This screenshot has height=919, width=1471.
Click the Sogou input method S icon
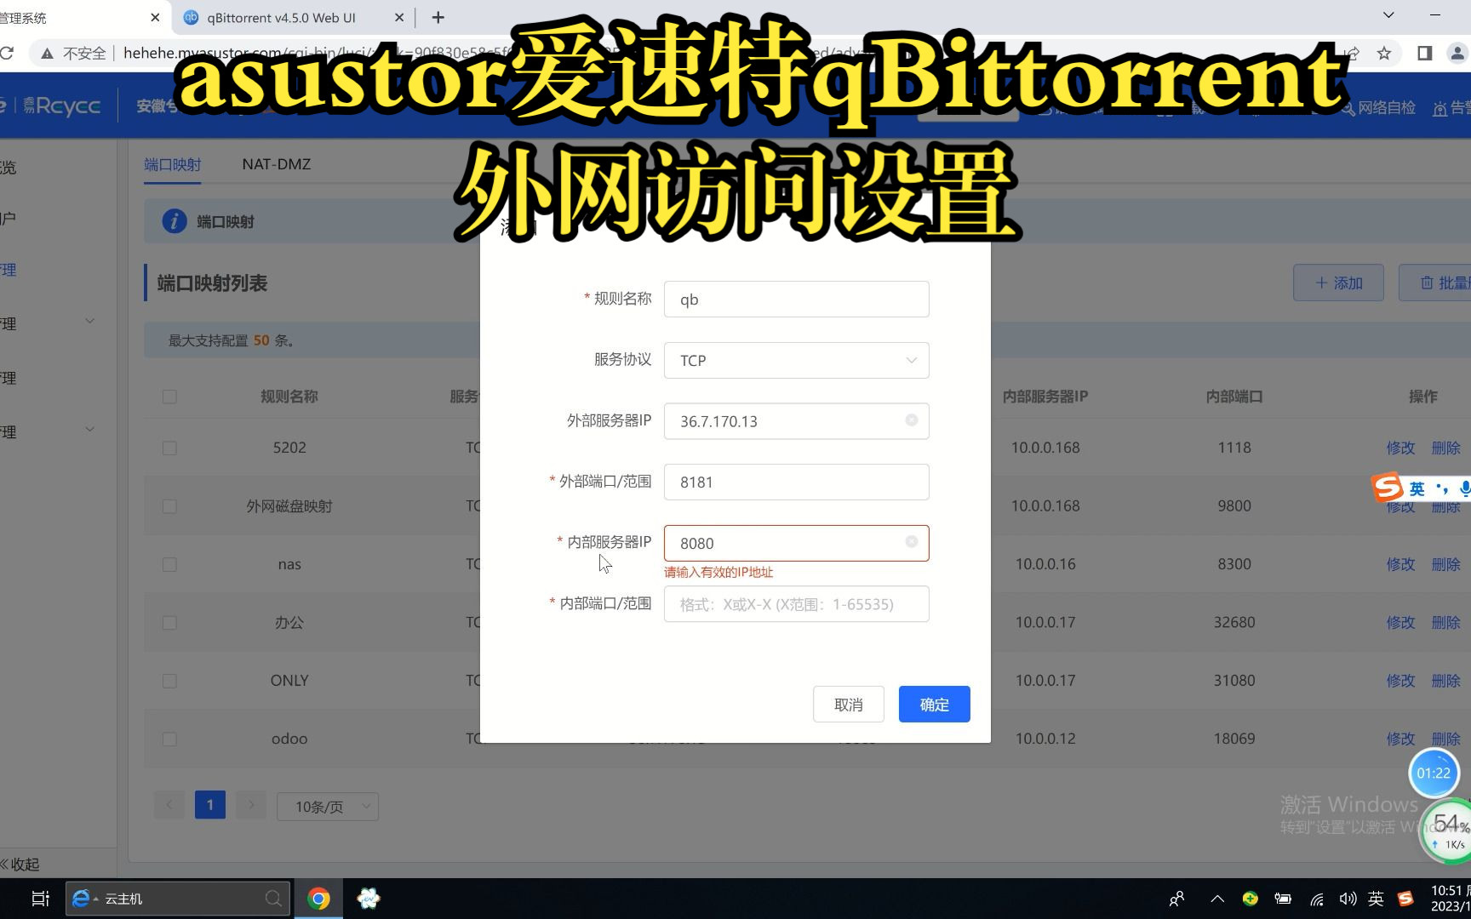pos(1388,488)
